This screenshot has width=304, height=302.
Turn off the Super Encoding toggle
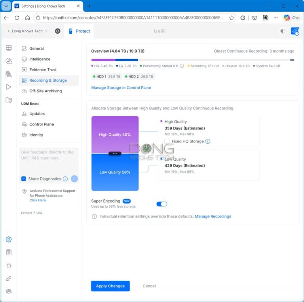tap(161, 204)
